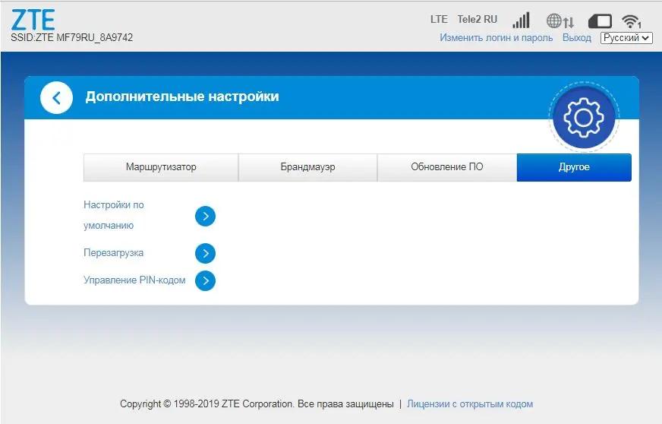The image size is (662, 424).
Task: Click the Wi-Fi connected devices icon
Action: click(631, 21)
